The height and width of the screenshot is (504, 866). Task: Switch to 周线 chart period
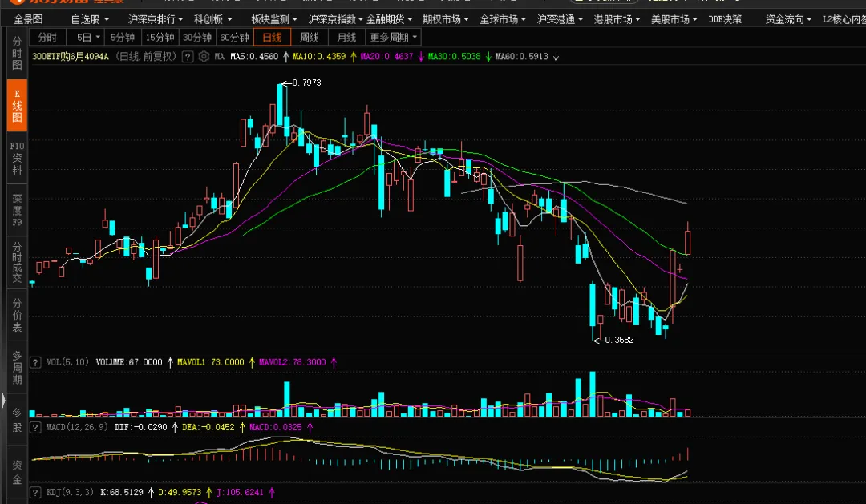pos(310,38)
